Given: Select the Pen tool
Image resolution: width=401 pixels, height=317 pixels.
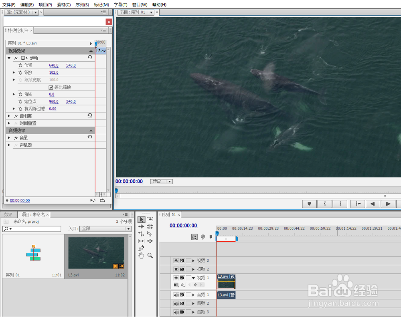Looking at the screenshot, I should click(141, 248).
